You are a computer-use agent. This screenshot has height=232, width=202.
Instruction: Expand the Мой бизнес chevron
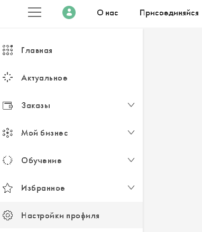131,132
